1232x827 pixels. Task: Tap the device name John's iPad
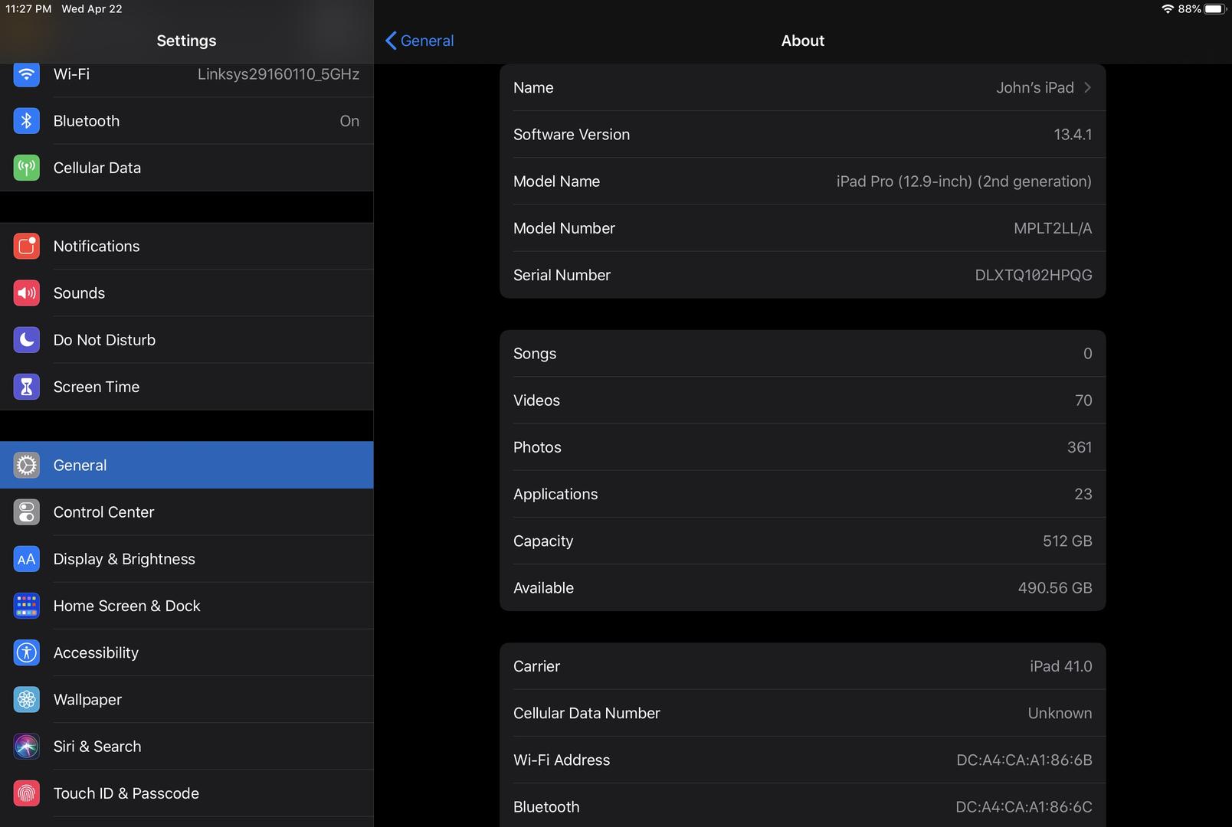point(1035,87)
